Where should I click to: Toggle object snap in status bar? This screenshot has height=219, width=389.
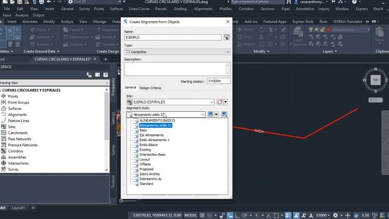coord(276,215)
